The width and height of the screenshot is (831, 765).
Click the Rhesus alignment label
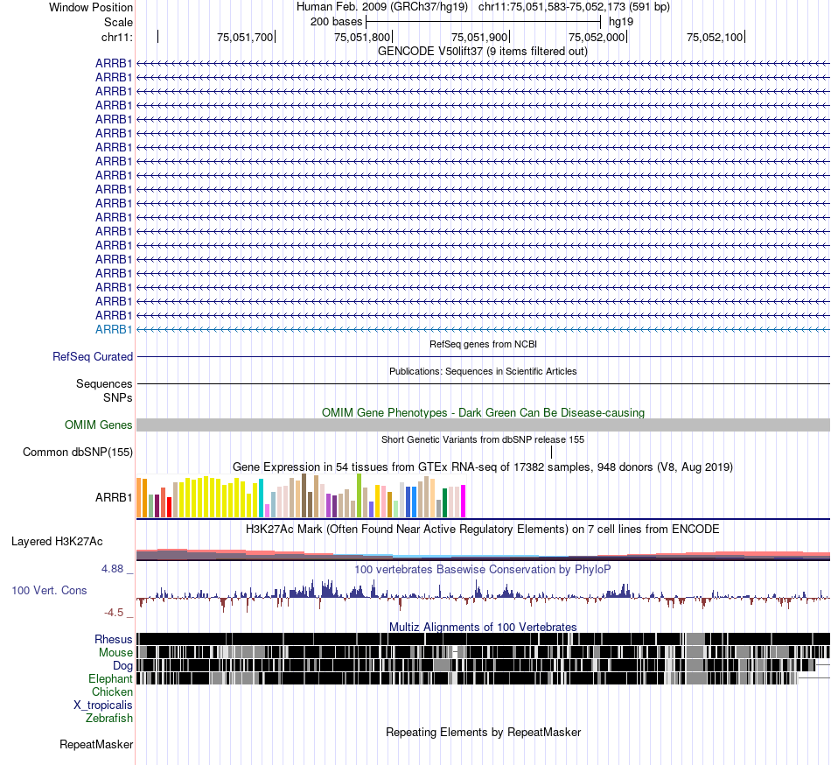114,639
